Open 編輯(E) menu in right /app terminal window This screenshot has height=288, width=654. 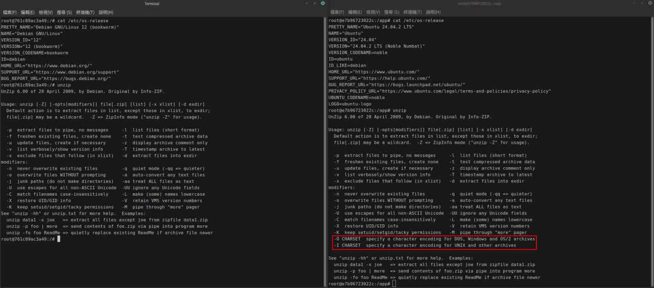pos(356,12)
